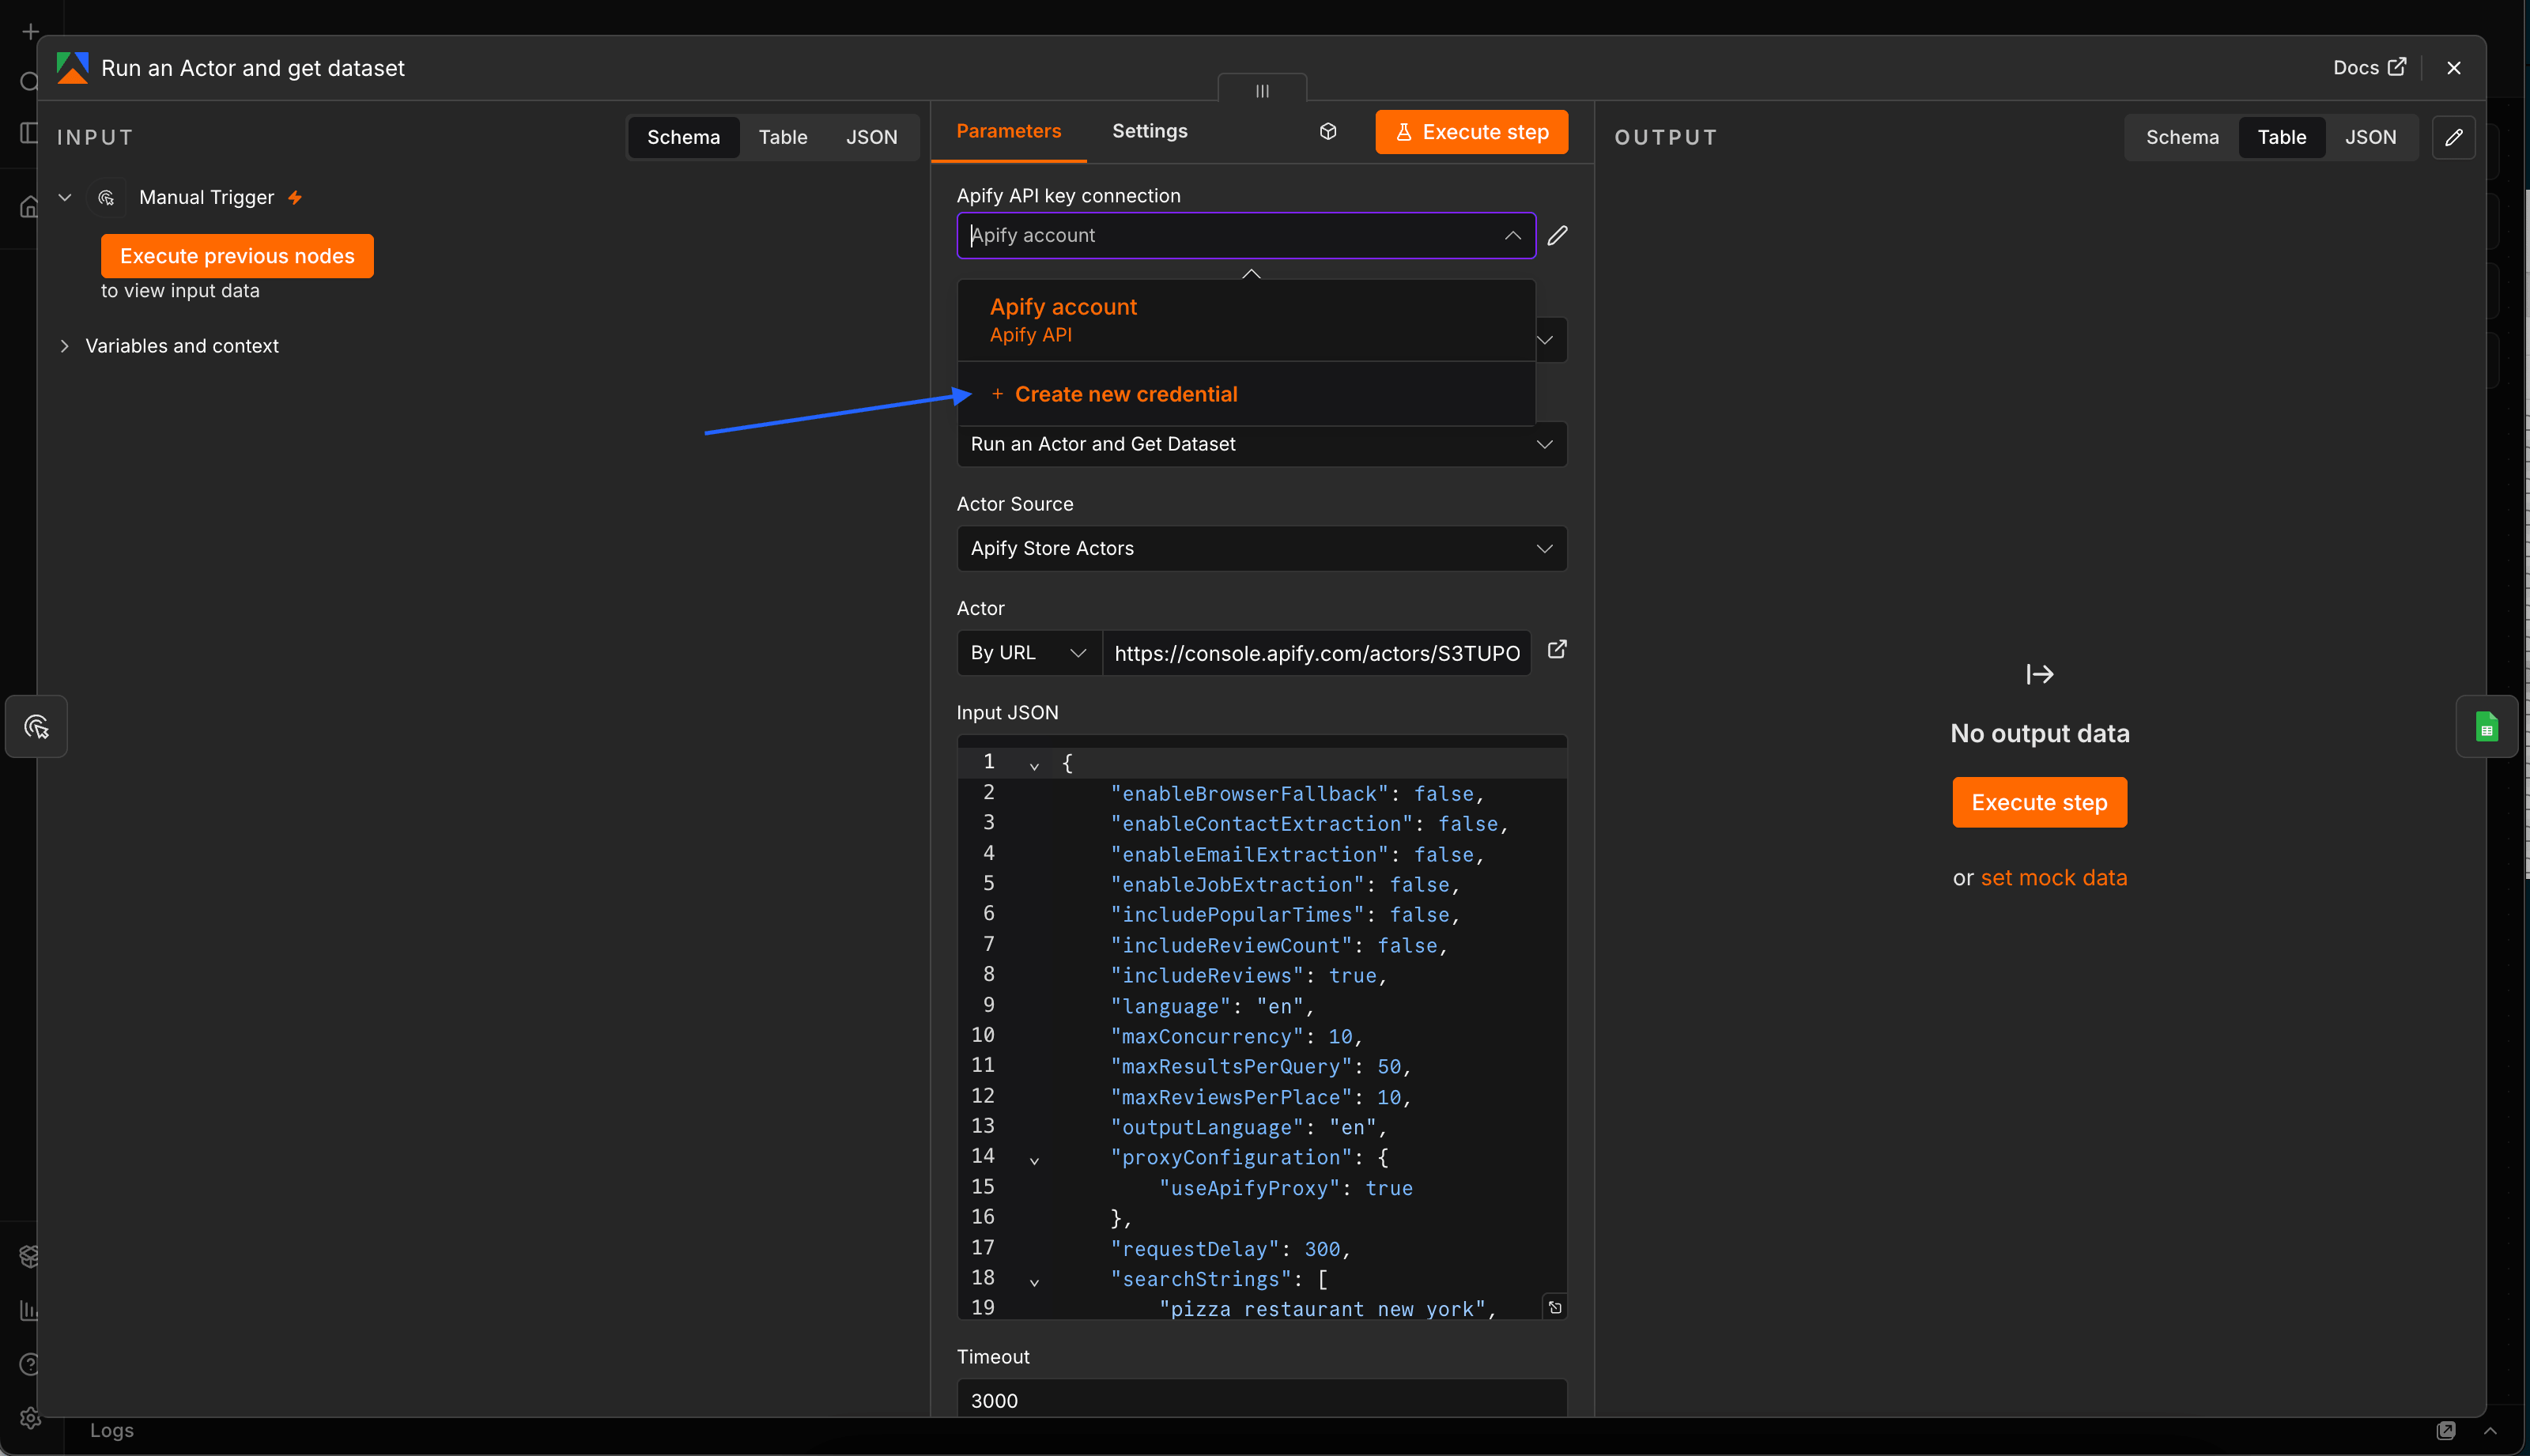Image resolution: width=2530 pixels, height=1456 pixels.
Task: Click the arrow icon above No output data
Action: click(2040, 675)
